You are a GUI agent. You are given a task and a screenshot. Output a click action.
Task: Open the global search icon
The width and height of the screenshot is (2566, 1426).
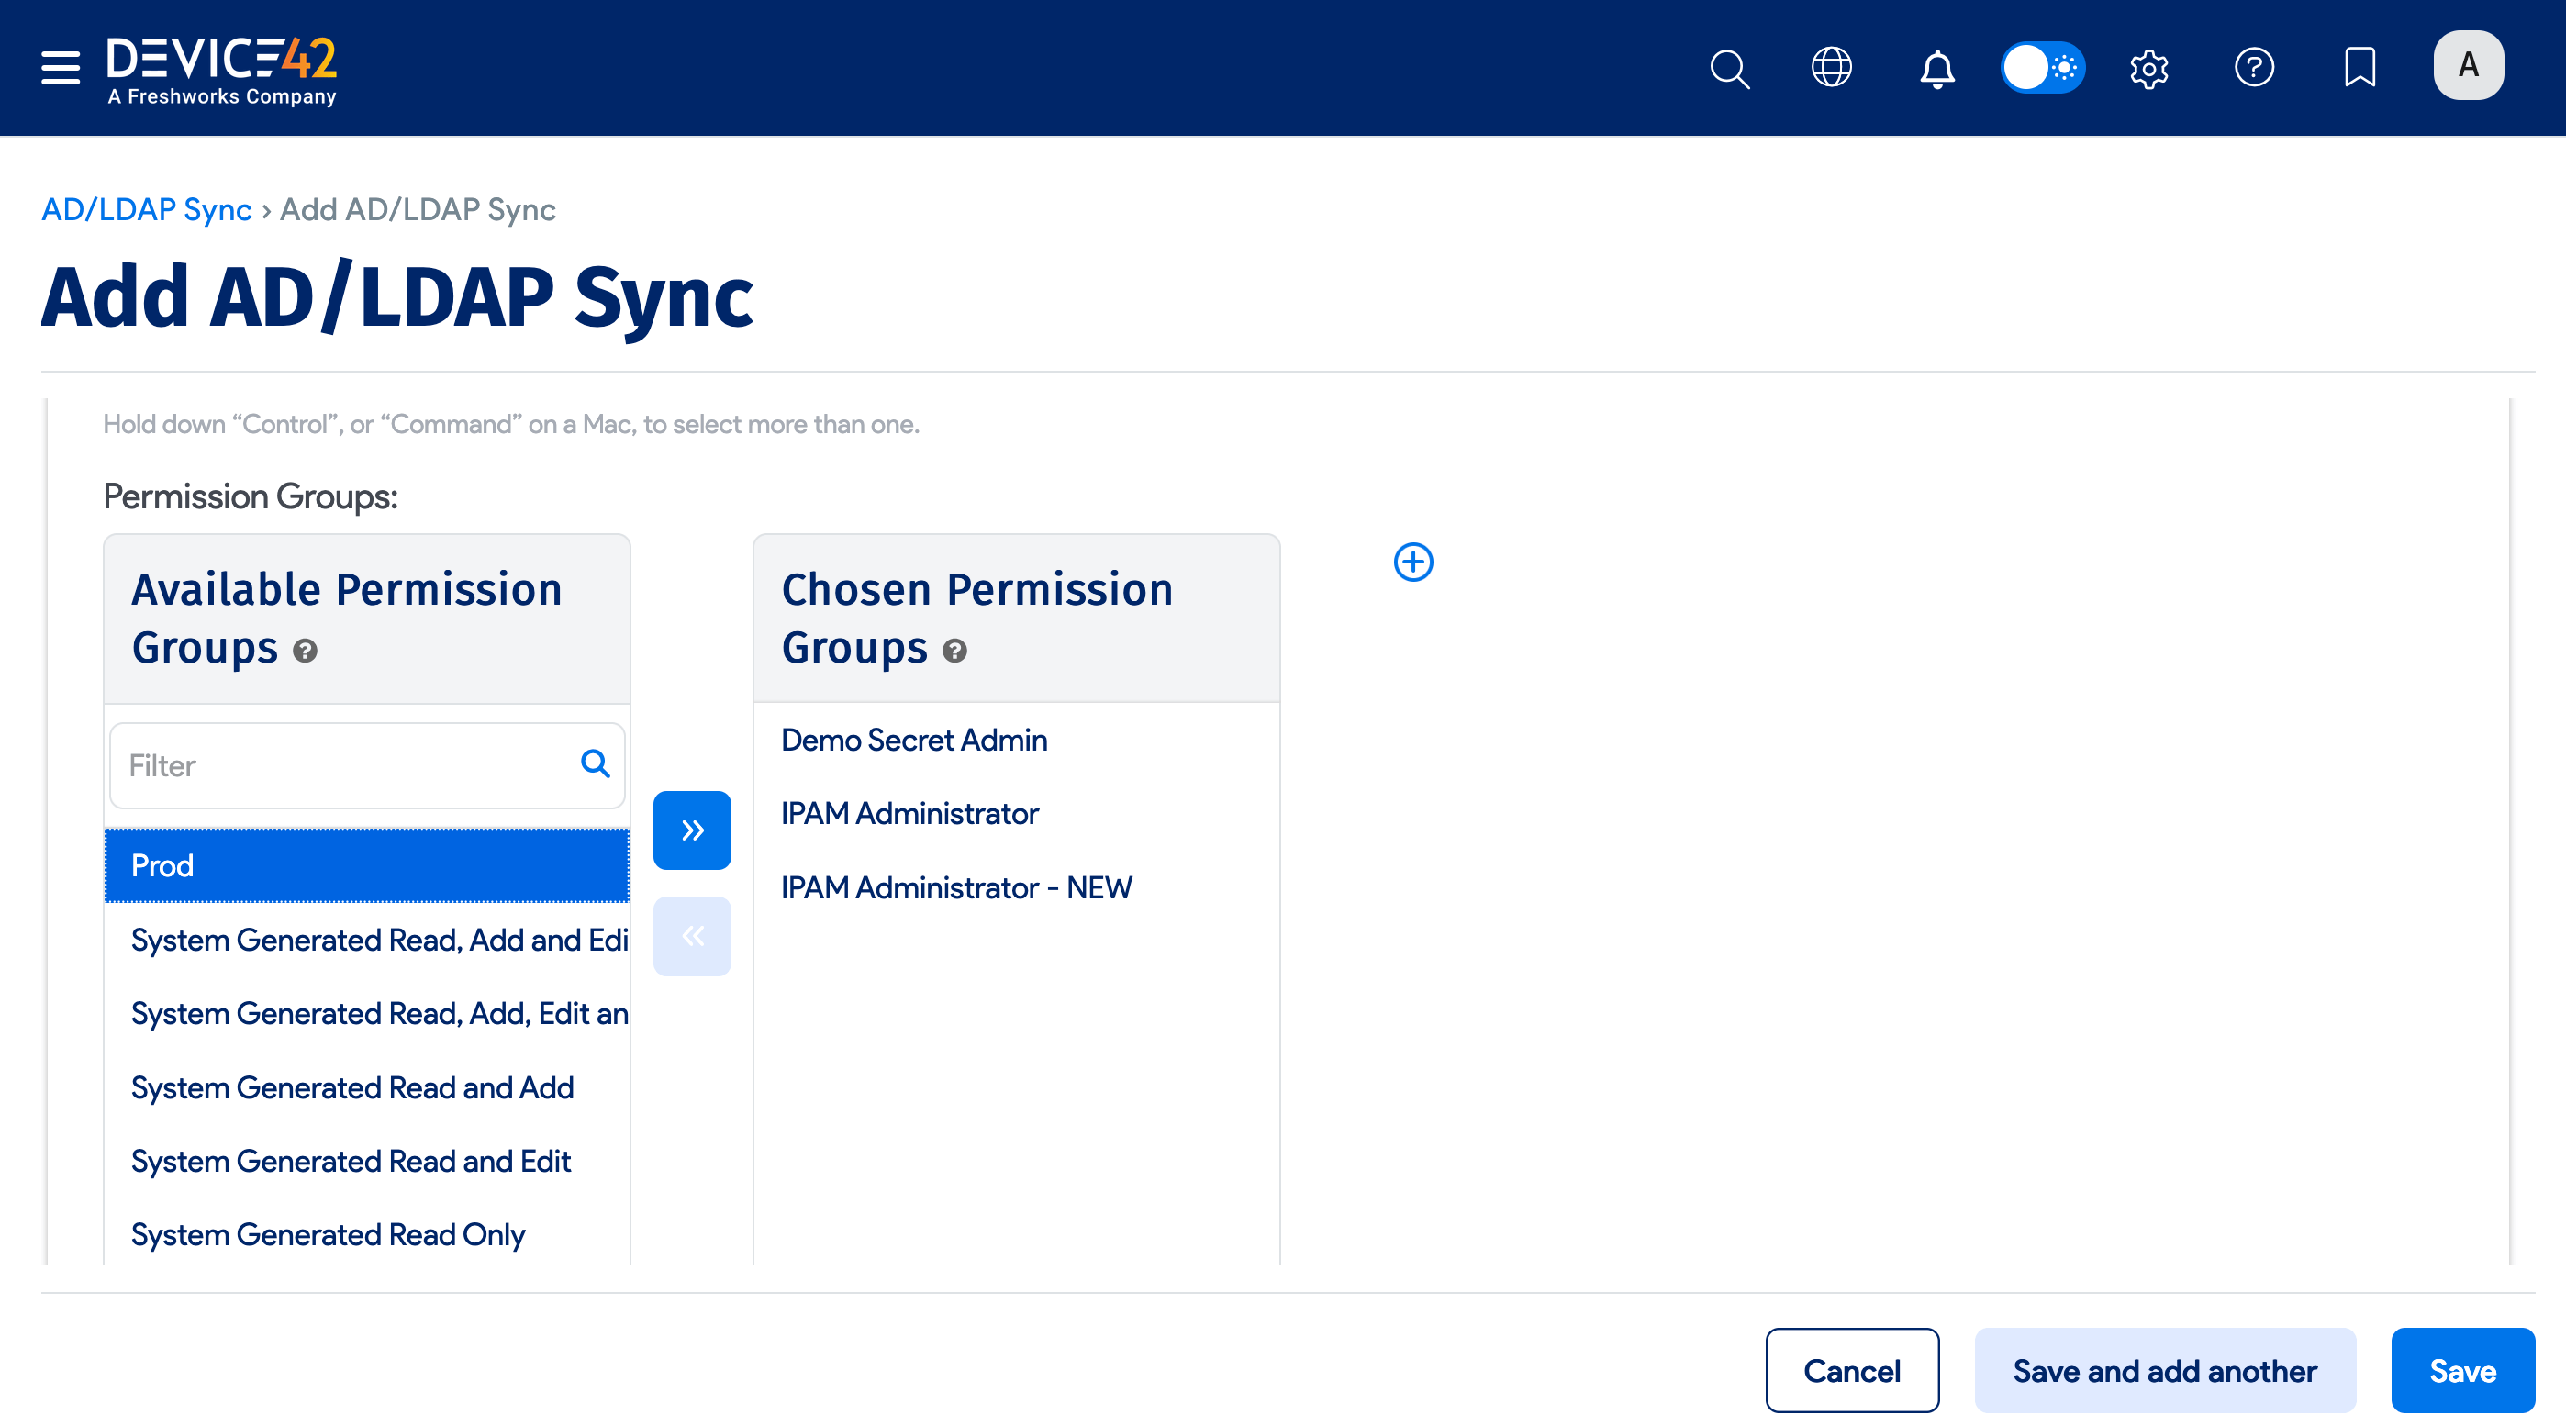(x=1729, y=68)
